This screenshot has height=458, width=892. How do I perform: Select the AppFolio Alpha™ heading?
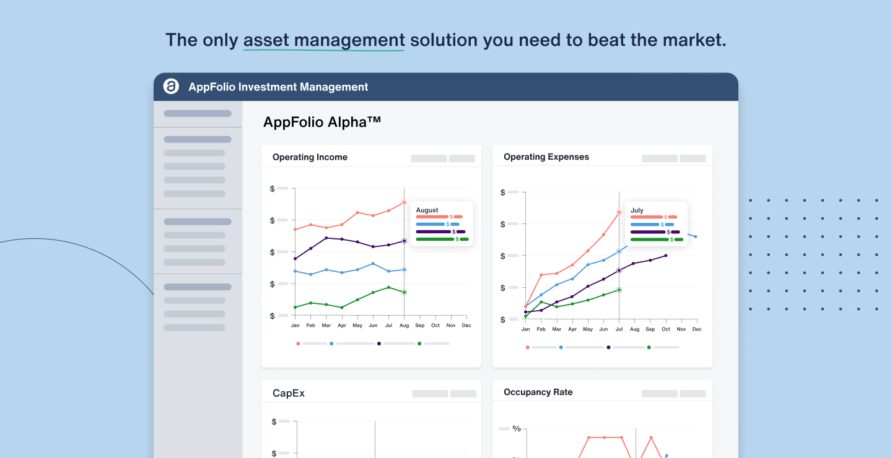[322, 122]
